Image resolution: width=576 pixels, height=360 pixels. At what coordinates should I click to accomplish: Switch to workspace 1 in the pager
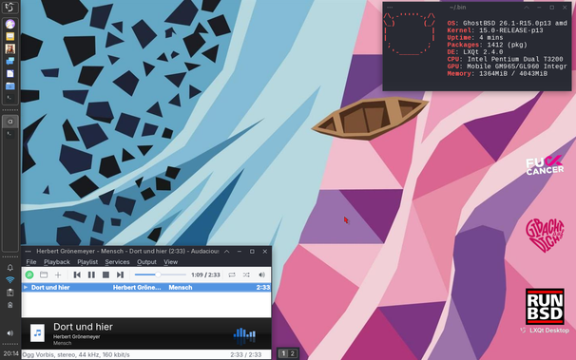click(x=283, y=353)
